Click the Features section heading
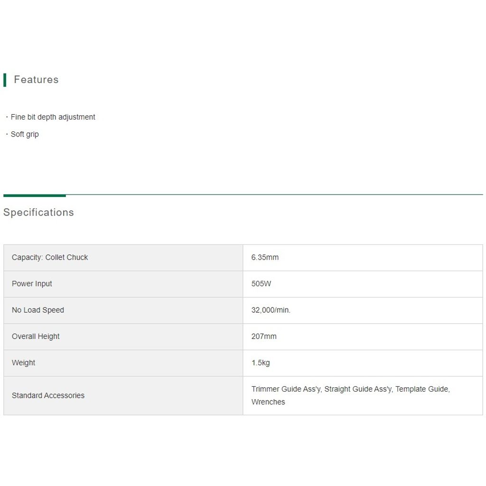The image size is (486, 486). [x=36, y=80]
